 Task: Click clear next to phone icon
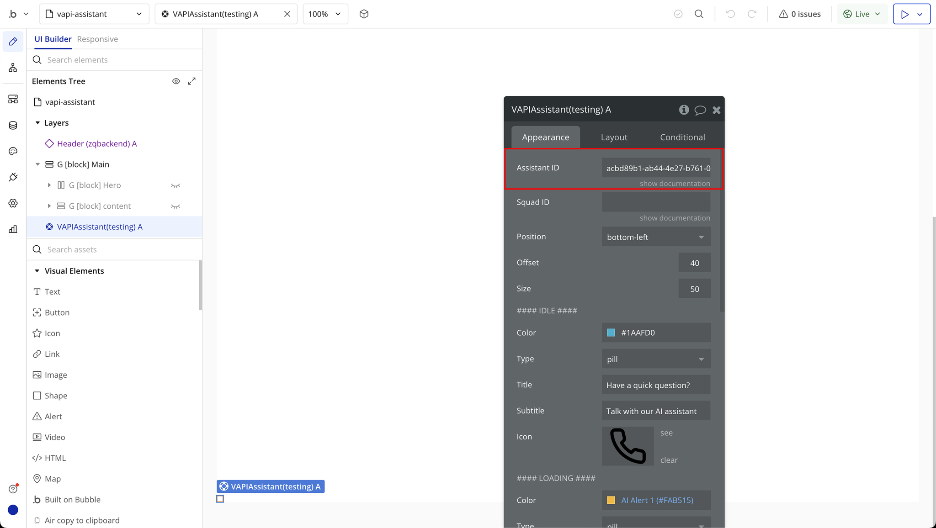coord(669,460)
